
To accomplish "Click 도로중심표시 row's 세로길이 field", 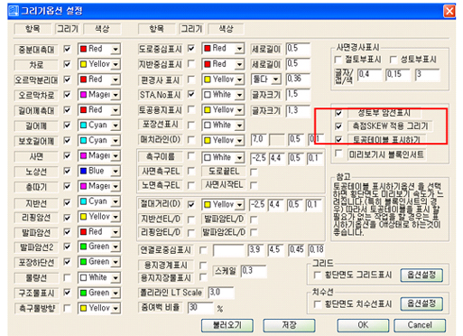I will click(x=298, y=49).
